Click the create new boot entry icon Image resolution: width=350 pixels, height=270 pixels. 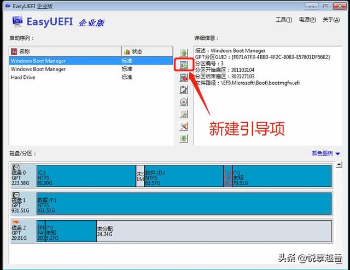tap(184, 65)
